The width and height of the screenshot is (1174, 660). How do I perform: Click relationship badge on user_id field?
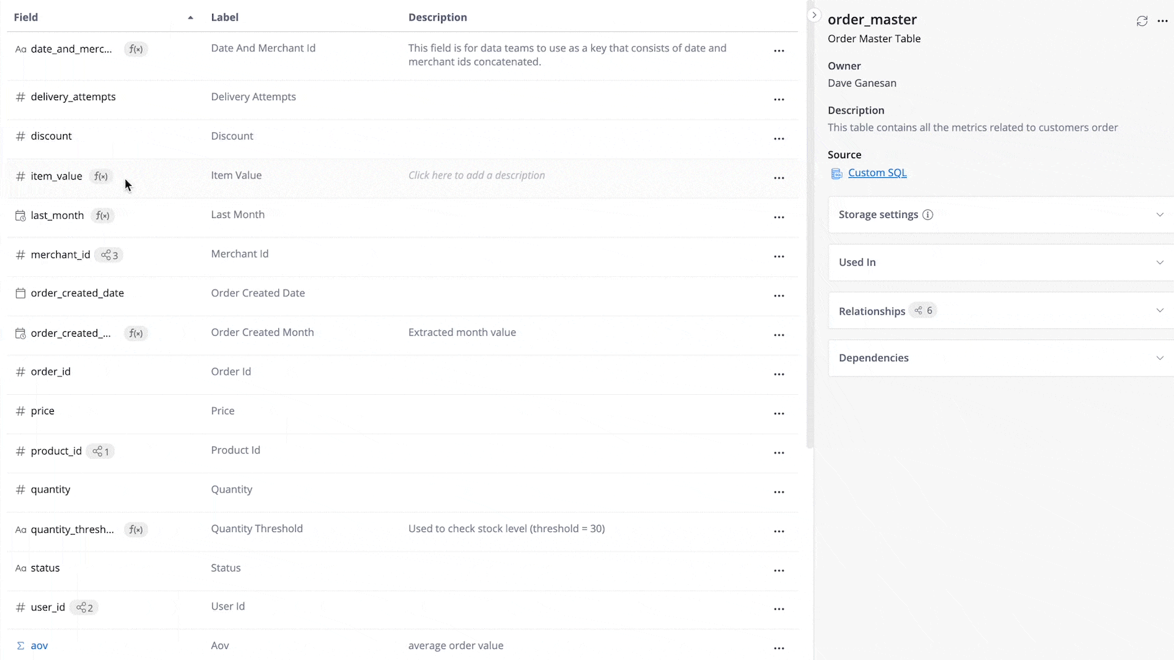tap(84, 608)
